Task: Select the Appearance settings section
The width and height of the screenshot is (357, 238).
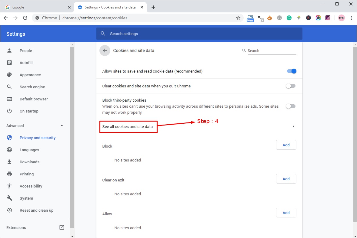Action: [x=30, y=75]
